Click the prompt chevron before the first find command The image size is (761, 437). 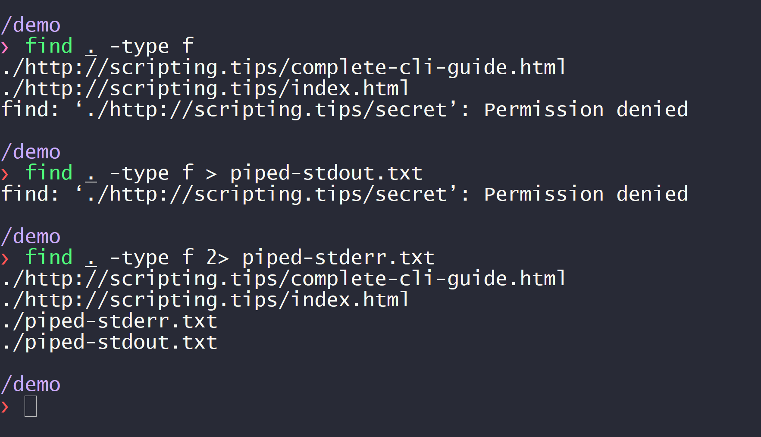click(5, 47)
